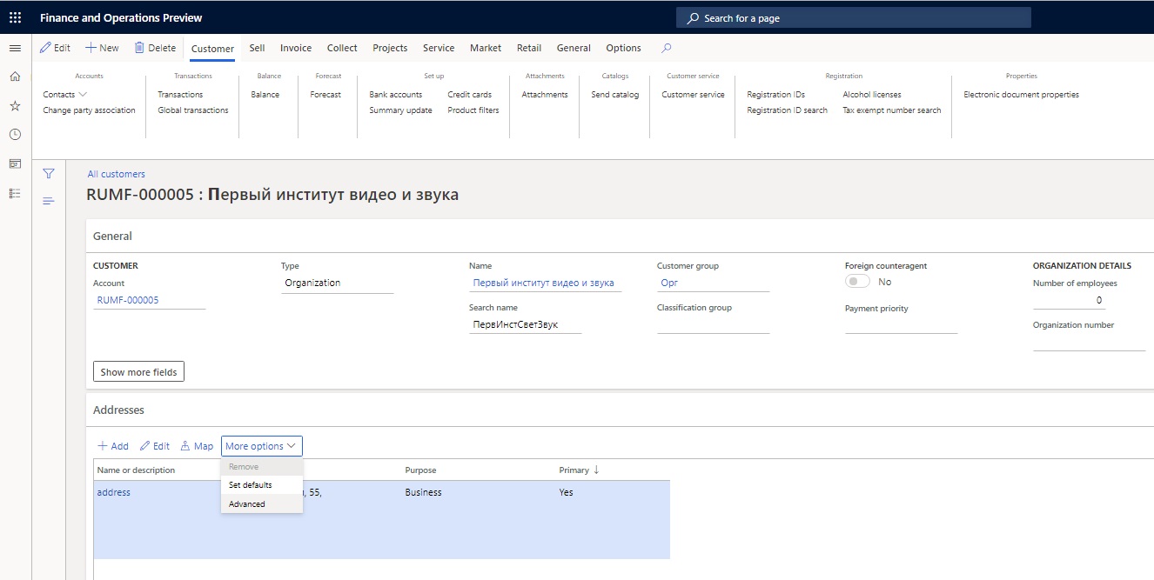Click the Show more fields button

click(138, 370)
